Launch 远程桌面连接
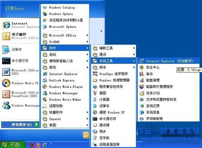202x148 pixels. pos(114,144)
